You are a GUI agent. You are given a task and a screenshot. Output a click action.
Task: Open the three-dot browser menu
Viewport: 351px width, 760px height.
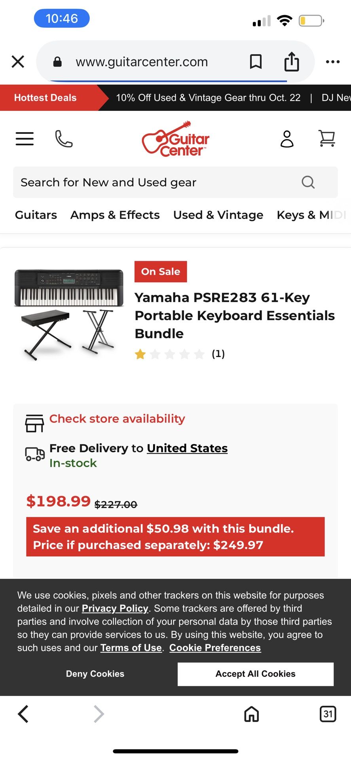[332, 62]
